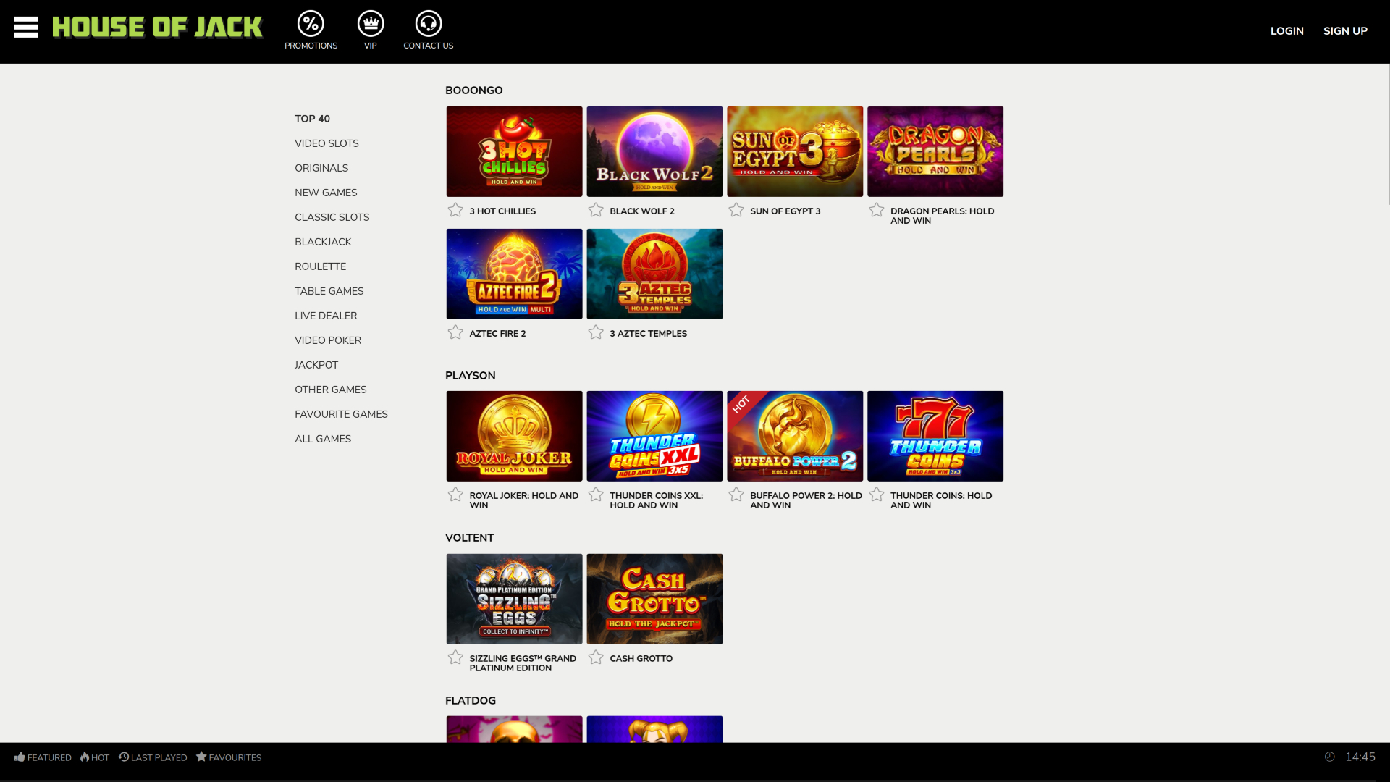Image resolution: width=1390 pixels, height=782 pixels.
Task: Open Last Played history icon
Action: tap(123, 757)
